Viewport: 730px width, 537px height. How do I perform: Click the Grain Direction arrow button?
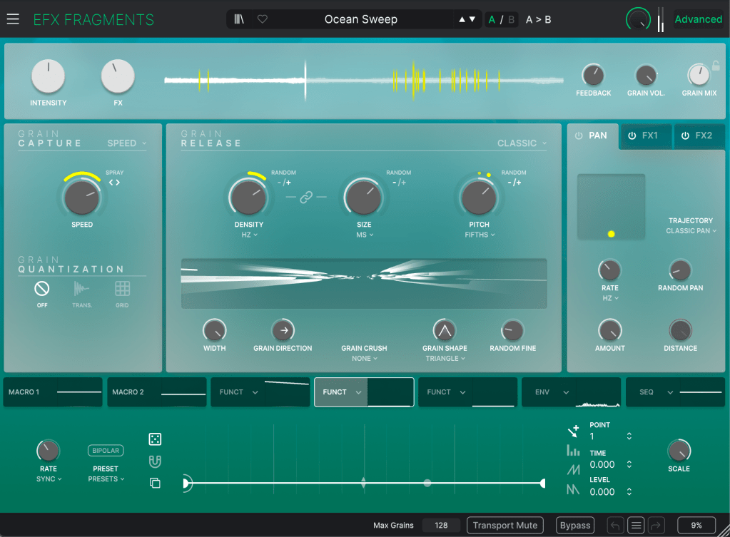283,330
